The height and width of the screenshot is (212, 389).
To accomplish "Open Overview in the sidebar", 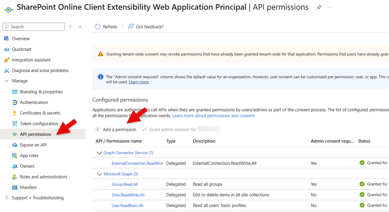I will tap(21, 39).
